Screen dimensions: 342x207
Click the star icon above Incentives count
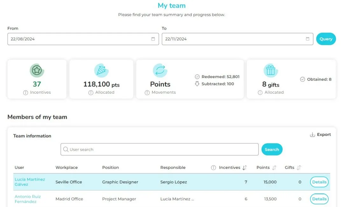pyautogui.click(x=37, y=70)
